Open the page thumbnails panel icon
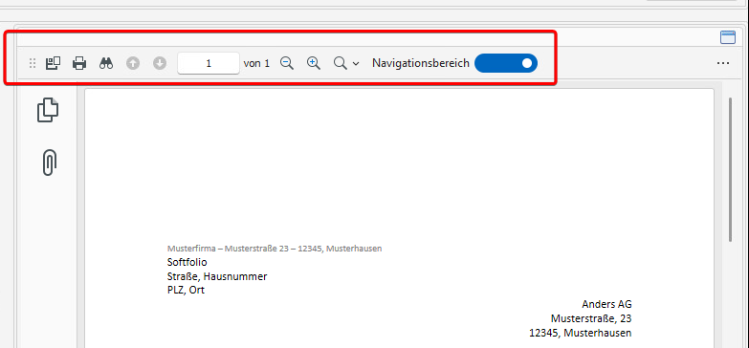This screenshot has height=348, width=749. 48,110
